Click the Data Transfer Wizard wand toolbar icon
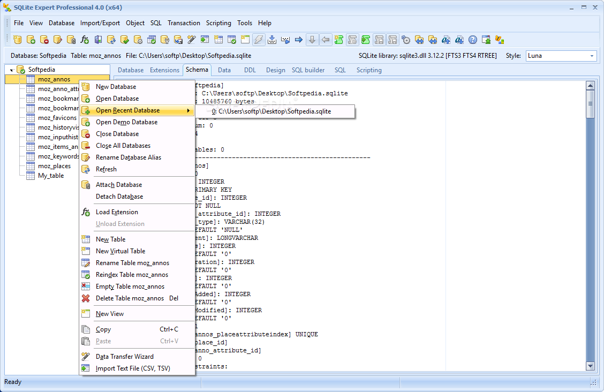This screenshot has height=392, width=604. click(192, 40)
